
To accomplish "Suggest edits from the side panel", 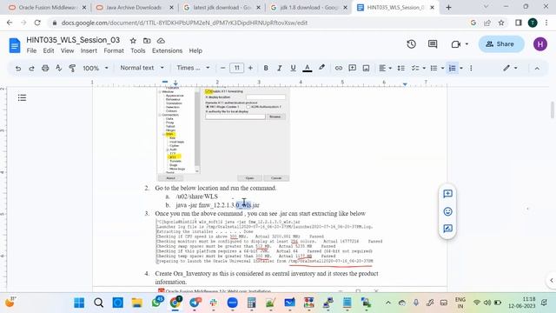I will coord(447,229).
